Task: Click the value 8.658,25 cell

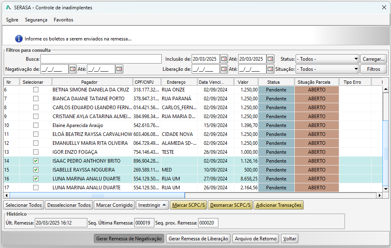Action: pyautogui.click(x=246, y=179)
